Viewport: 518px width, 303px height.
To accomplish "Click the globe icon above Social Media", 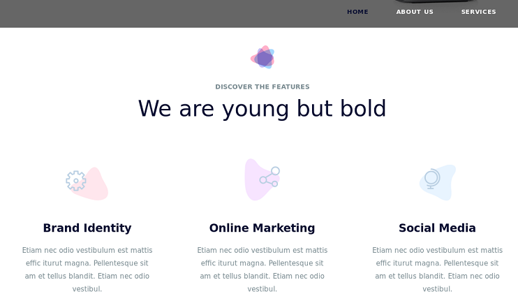I will (432, 179).
